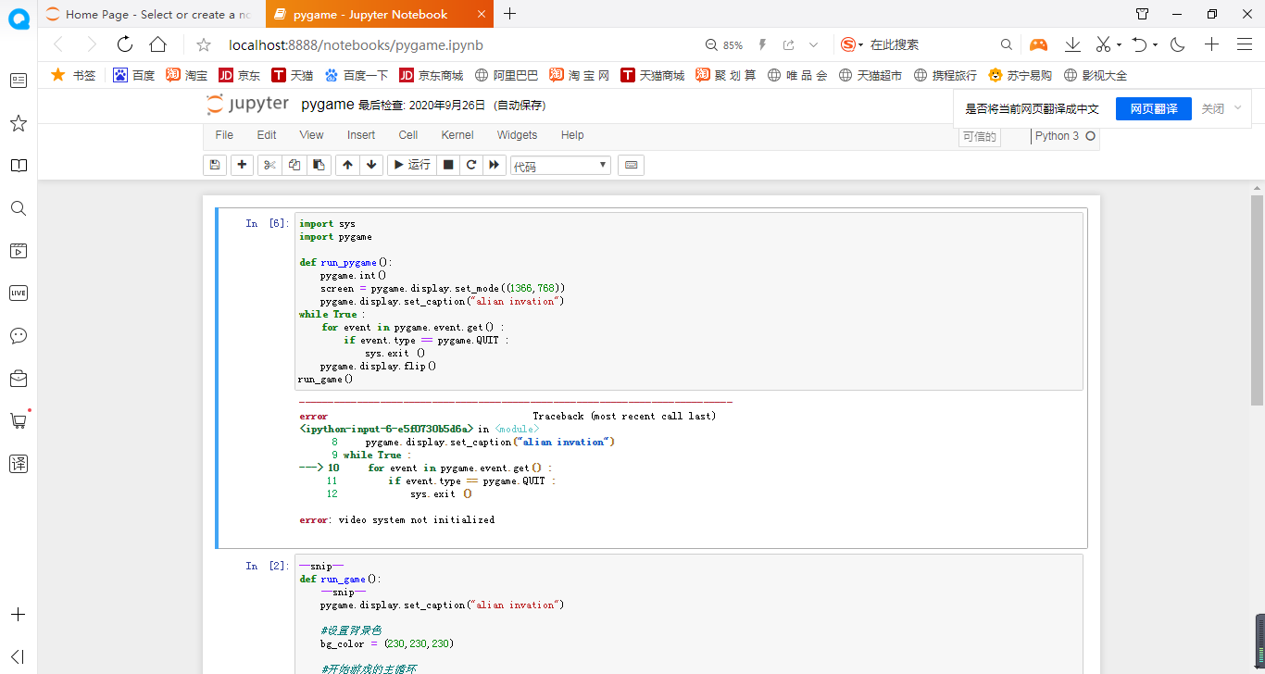The width and height of the screenshot is (1265, 674).
Task: Copy selected cells in Jupyter toolbar
Action: (294, 165)
